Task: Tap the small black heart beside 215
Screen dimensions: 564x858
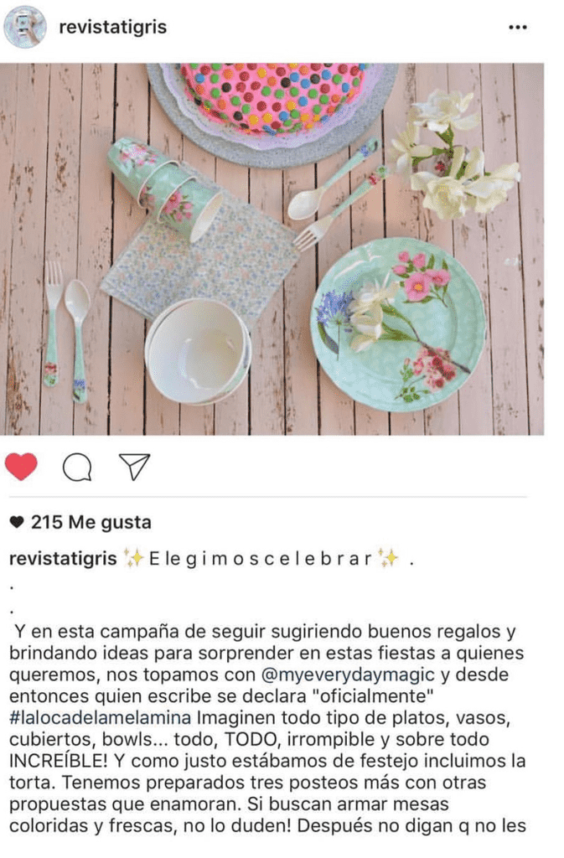Action: (x=17, y=523)
